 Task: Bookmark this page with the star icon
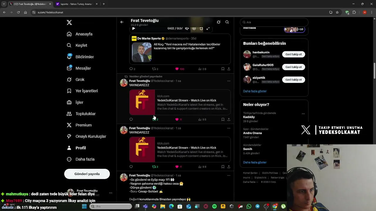(x=337, y=12)
